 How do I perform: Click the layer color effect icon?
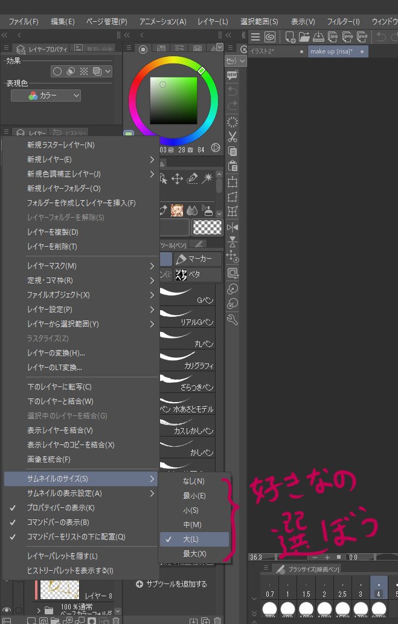pos(97,71)
